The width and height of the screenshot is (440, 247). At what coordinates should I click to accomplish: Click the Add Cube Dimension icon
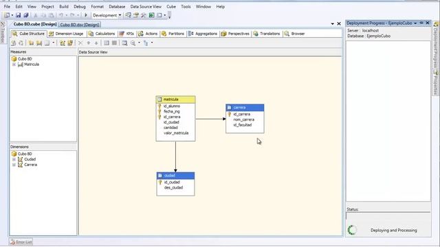click(63, 43)
